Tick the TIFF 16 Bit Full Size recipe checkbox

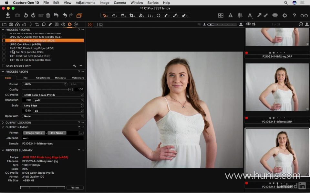(x=4, y=60)
